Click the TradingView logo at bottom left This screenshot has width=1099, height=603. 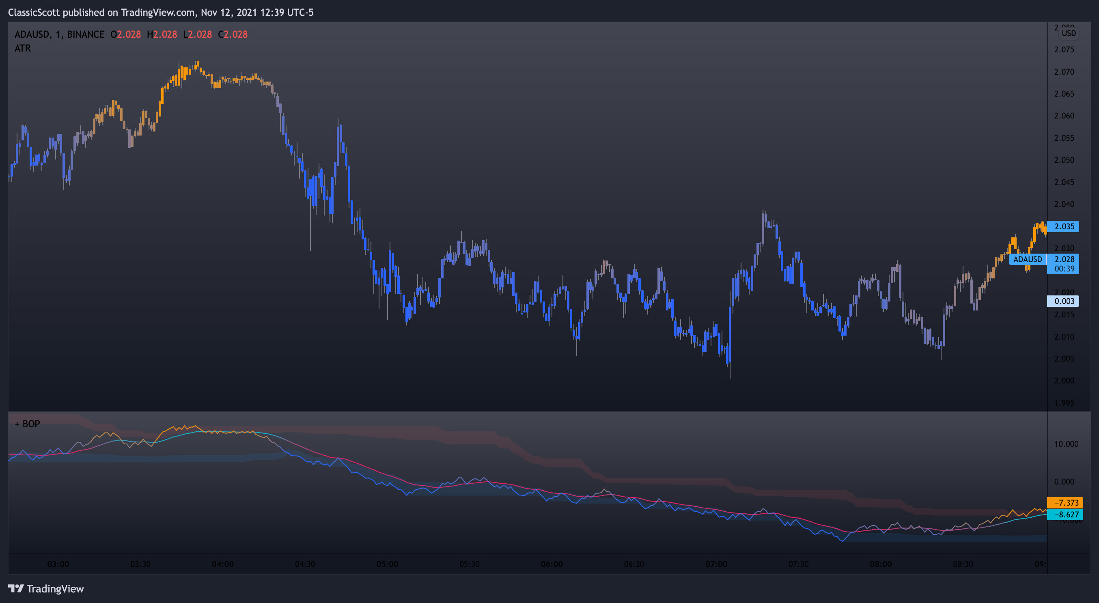coord(46,588)
